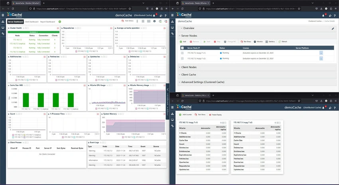Open help icon in Statistics window
339x185 pixels.
coord(335,108)
